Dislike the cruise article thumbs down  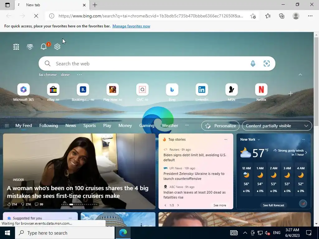[x=26, y=204]
